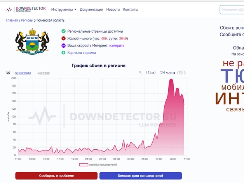Select the 24 часа range
The height and width of the screenshot is (183, 244).
pos(167,73)
